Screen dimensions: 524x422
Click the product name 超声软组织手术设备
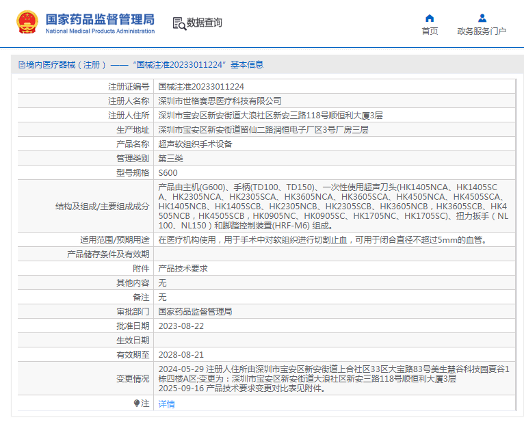tap(196, 144)
